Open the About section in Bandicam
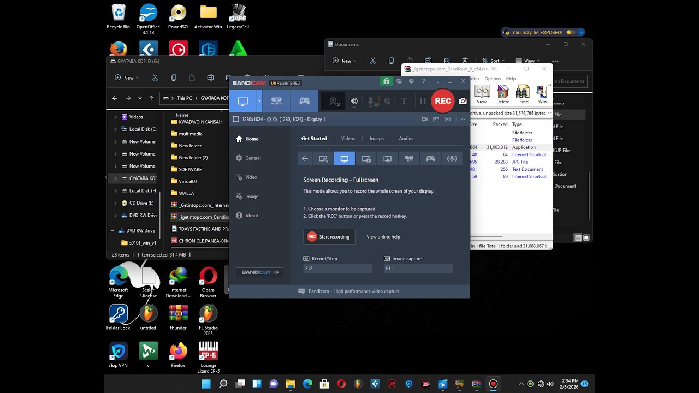 (247, 215)
